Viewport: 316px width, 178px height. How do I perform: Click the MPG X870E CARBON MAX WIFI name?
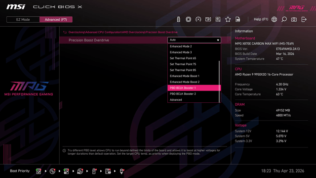point(264,44)
